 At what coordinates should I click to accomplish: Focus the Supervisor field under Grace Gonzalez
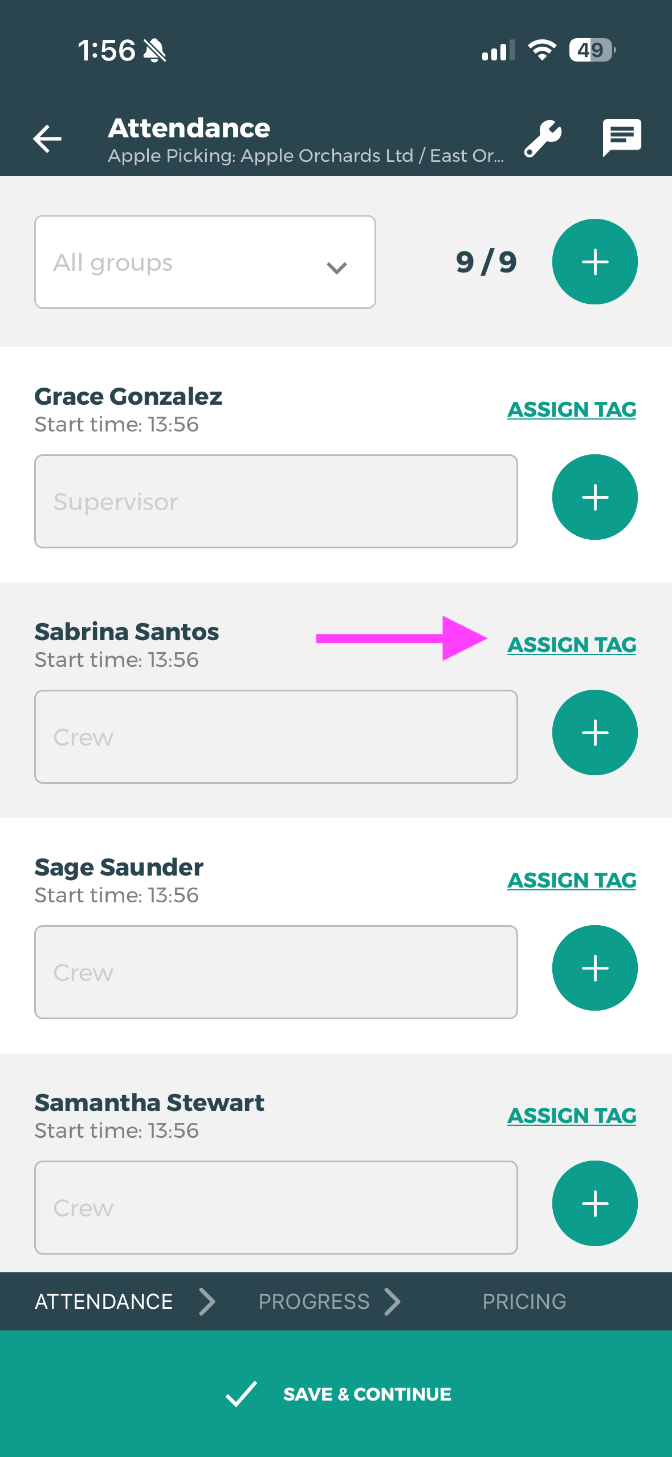tap(276, 502)
